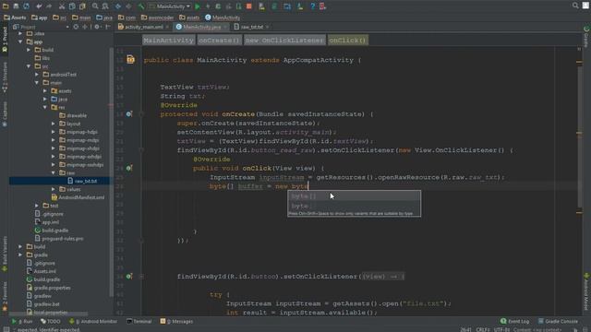Select raw_txt.txt in the project tree
The image size is (591, 332).
click(82, 181)
